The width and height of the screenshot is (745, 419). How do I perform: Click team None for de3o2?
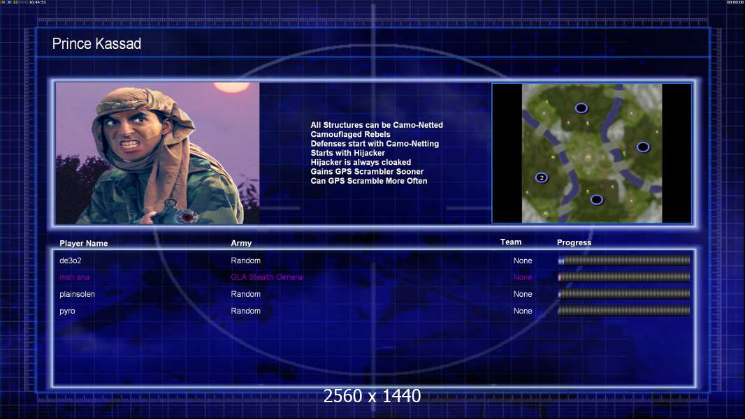523,260
